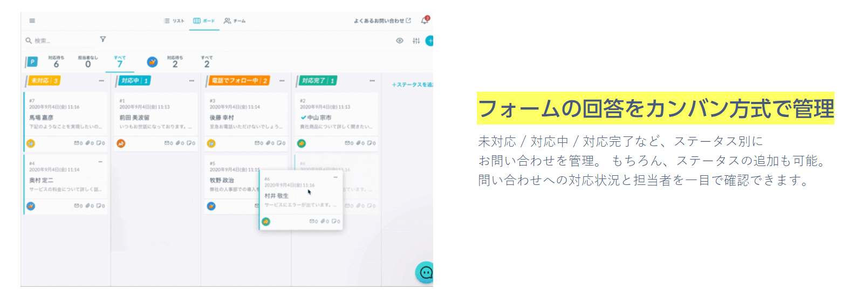Open the chat support bubble

click(x=426, y=272)
